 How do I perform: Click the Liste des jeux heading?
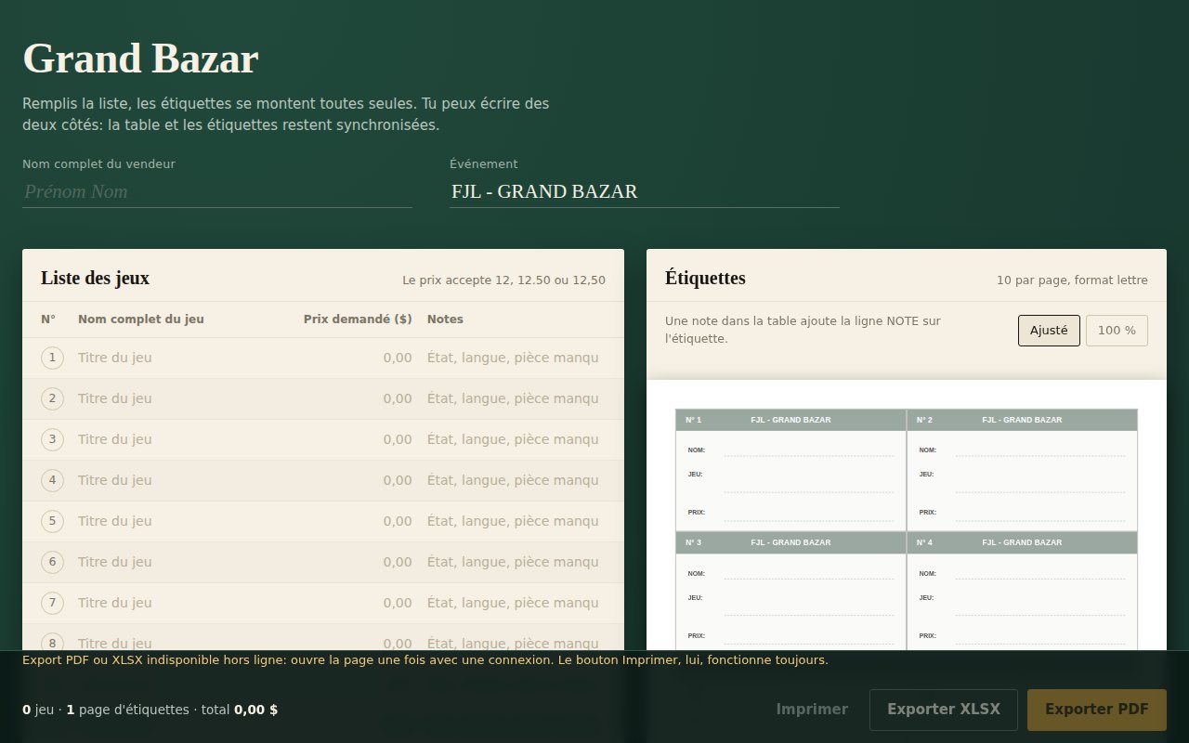click(95, 278)
